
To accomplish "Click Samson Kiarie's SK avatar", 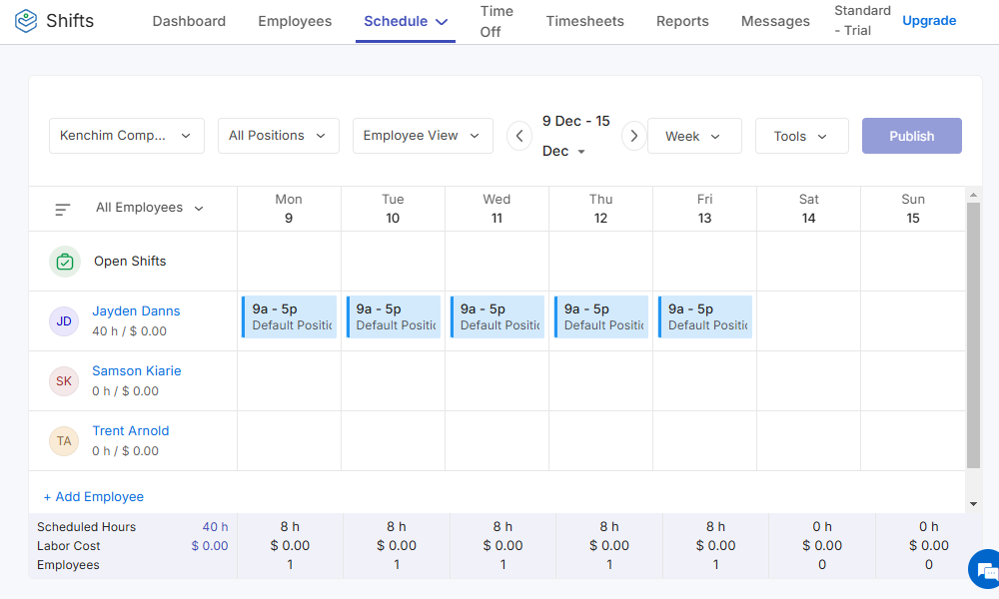I will [x=64, y=380].
